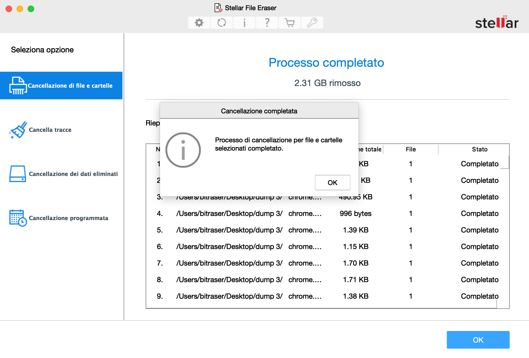Open settings with the gear toolbar icon

[199, 23]
